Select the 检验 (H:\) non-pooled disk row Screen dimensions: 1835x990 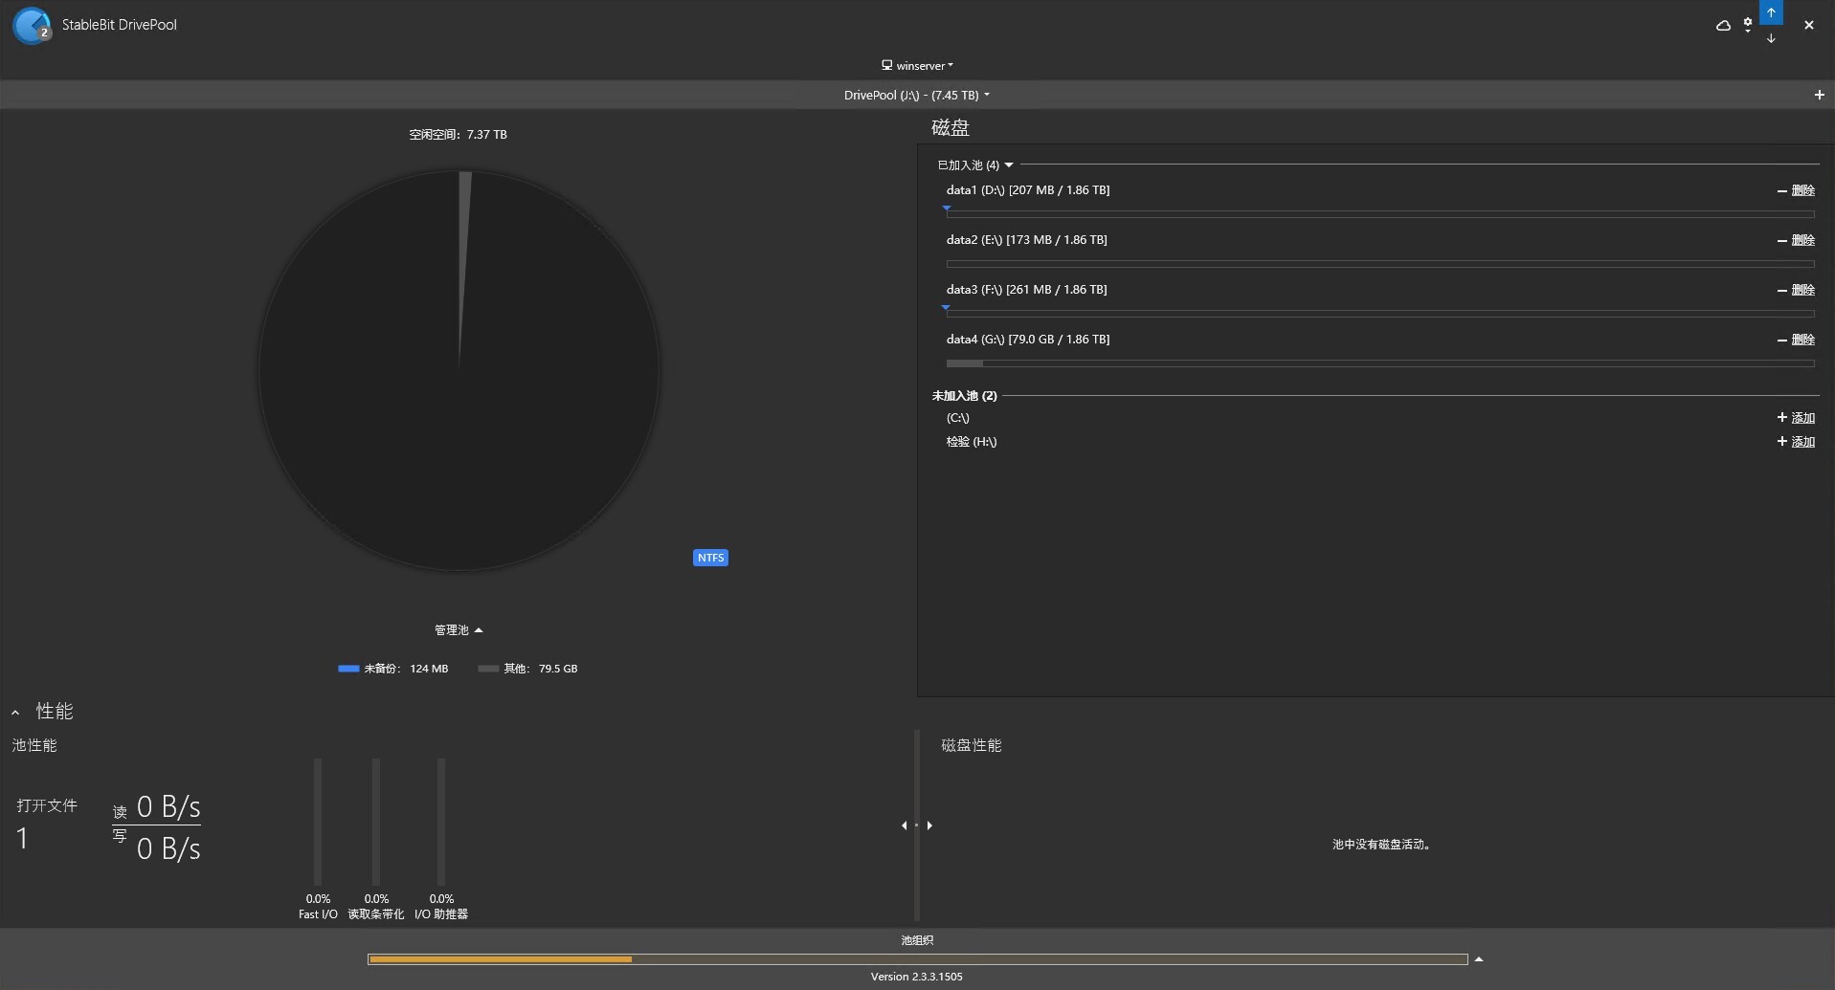click(x=972, y=442)
